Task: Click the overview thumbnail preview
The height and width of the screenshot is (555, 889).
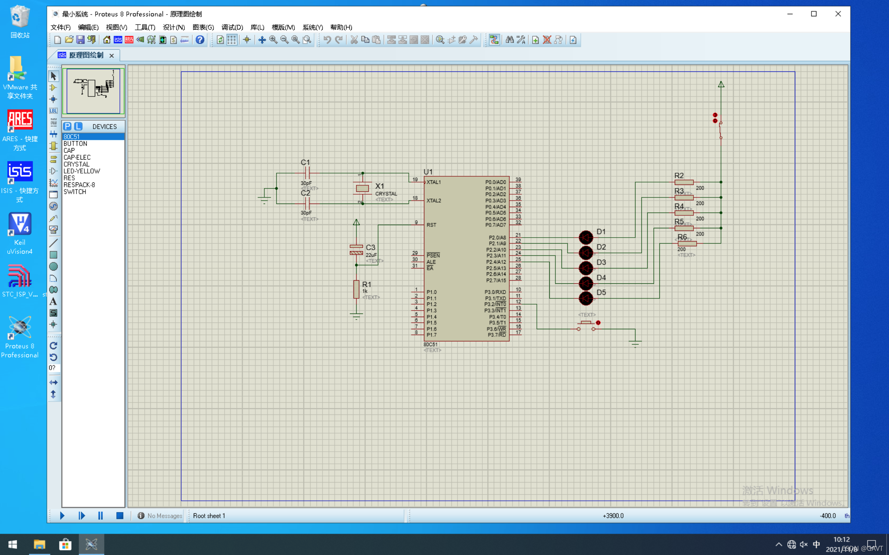Action: click(93, 91)
